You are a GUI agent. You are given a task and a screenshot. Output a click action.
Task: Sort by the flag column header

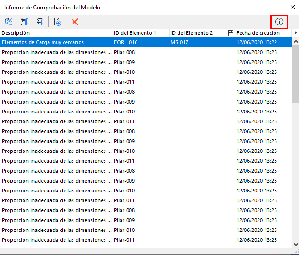point(230,33)
